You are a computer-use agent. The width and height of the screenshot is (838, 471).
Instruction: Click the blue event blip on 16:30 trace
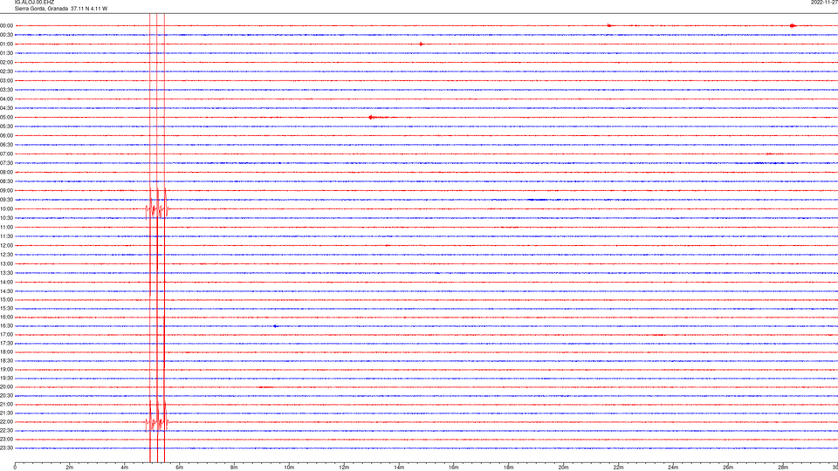[275, 325]
